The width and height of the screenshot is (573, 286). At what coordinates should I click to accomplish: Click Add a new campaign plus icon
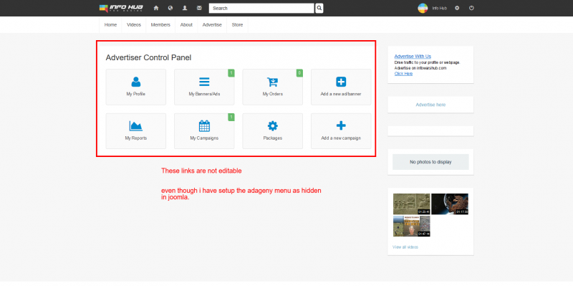tap(341, 126)
